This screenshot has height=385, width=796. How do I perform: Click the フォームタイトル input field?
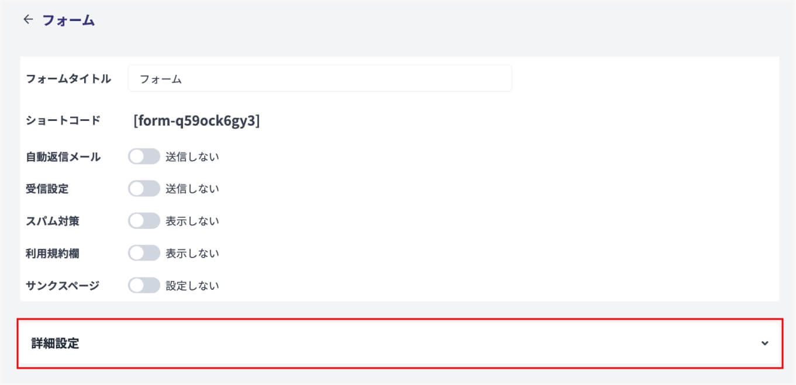click(x=319, y=79)
